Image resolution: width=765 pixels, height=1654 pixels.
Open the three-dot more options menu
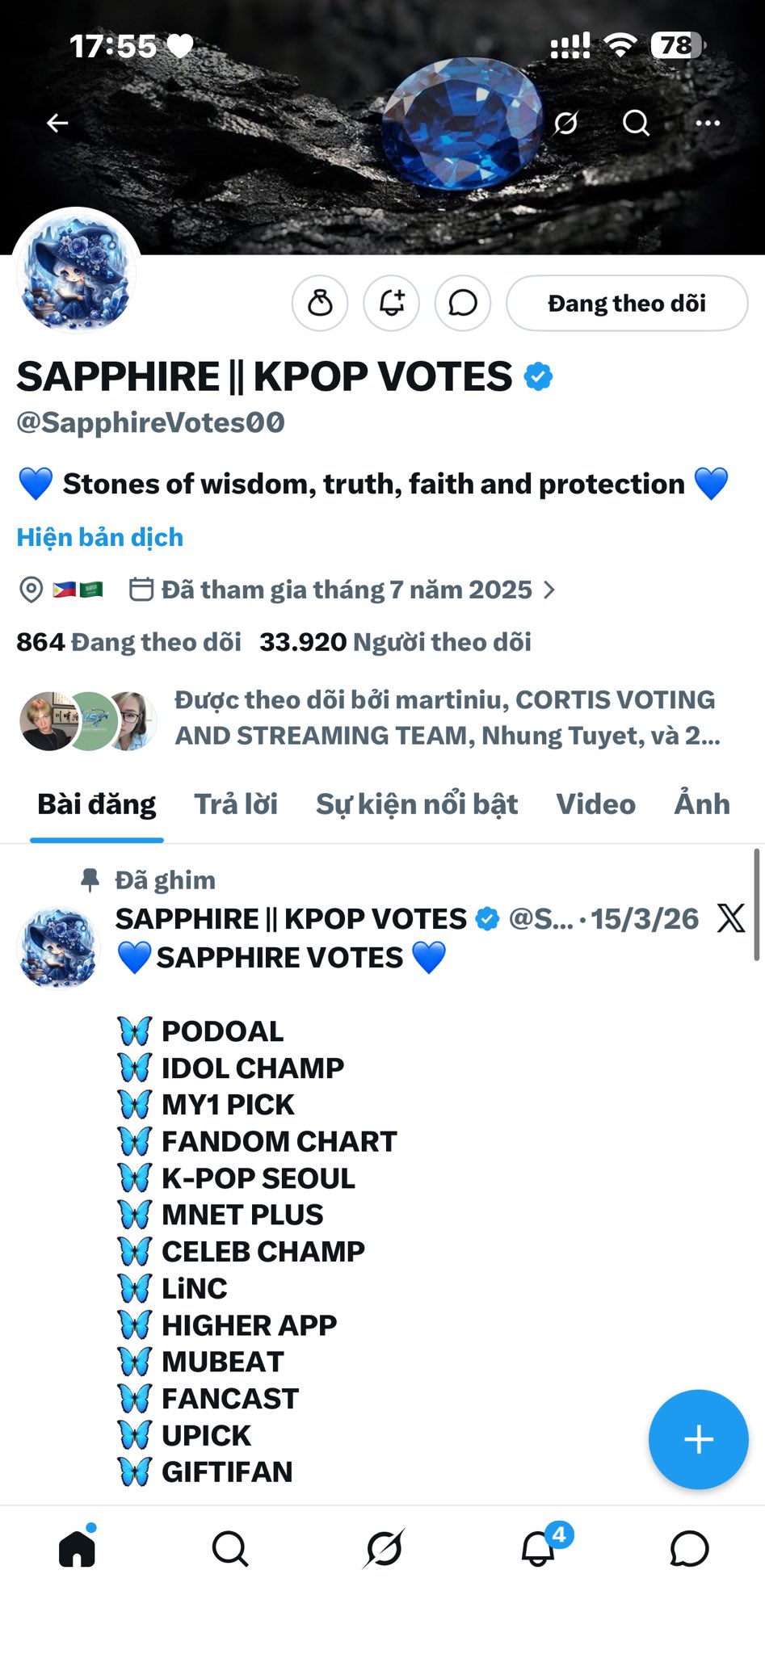pos(708,123)
